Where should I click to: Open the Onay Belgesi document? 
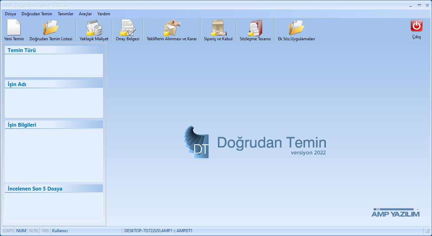click(128, 31)
